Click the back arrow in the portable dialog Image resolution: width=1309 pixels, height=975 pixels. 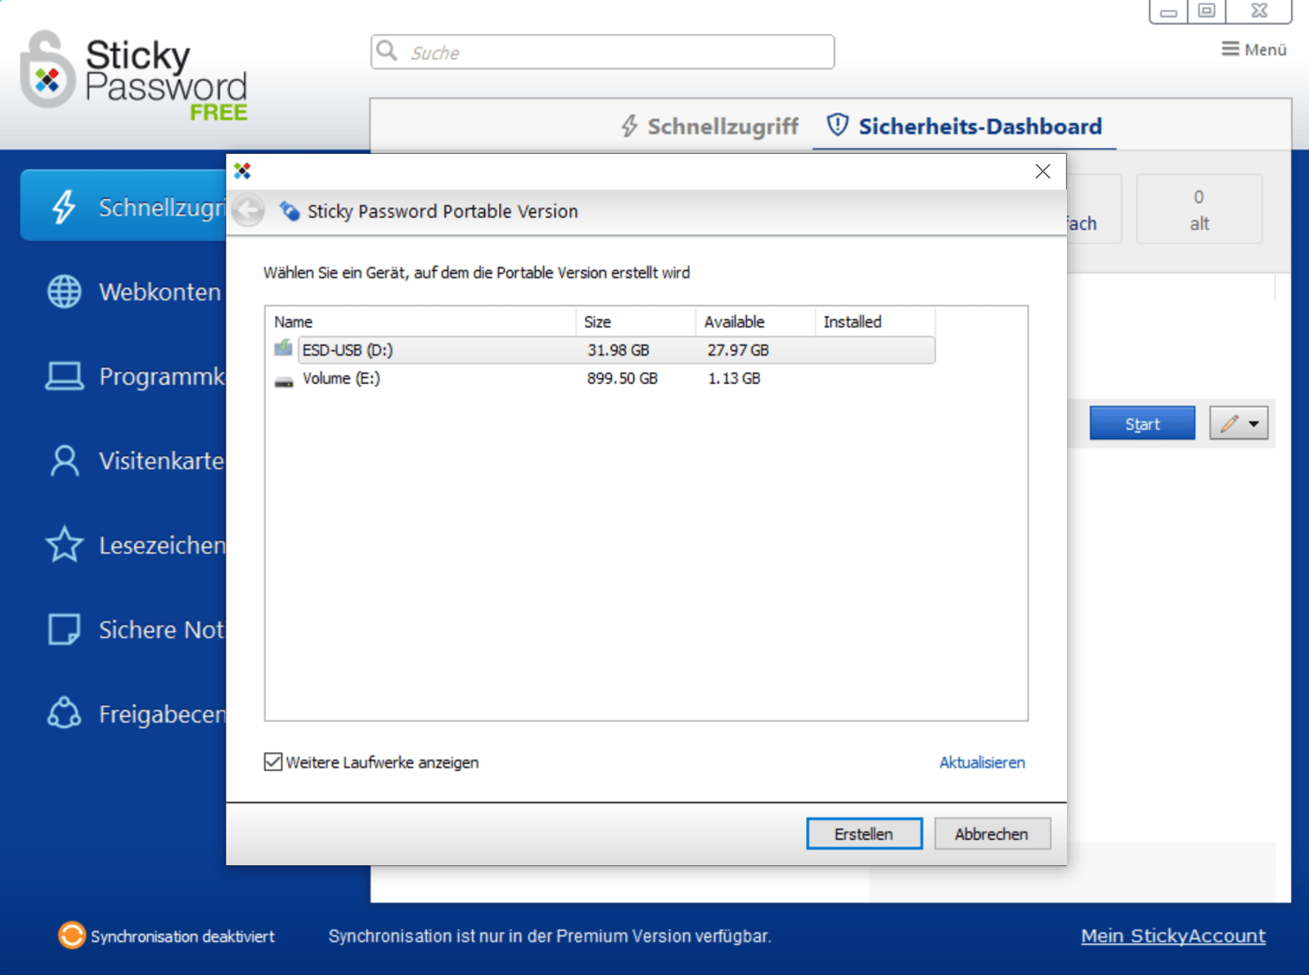pyautogui.click(x=247, y=210)
